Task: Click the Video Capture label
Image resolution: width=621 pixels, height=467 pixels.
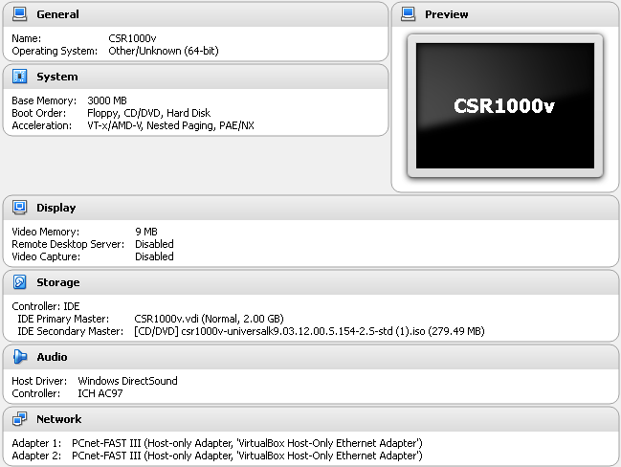Action: click(x=46, y=256)
